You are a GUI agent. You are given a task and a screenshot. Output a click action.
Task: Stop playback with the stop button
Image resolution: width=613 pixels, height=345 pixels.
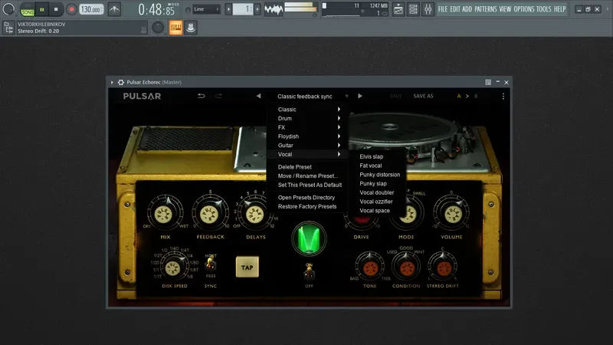[x=56, y=9]
